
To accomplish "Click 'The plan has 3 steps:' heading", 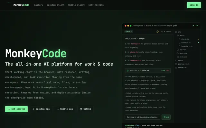I will (x=135, y=39).
